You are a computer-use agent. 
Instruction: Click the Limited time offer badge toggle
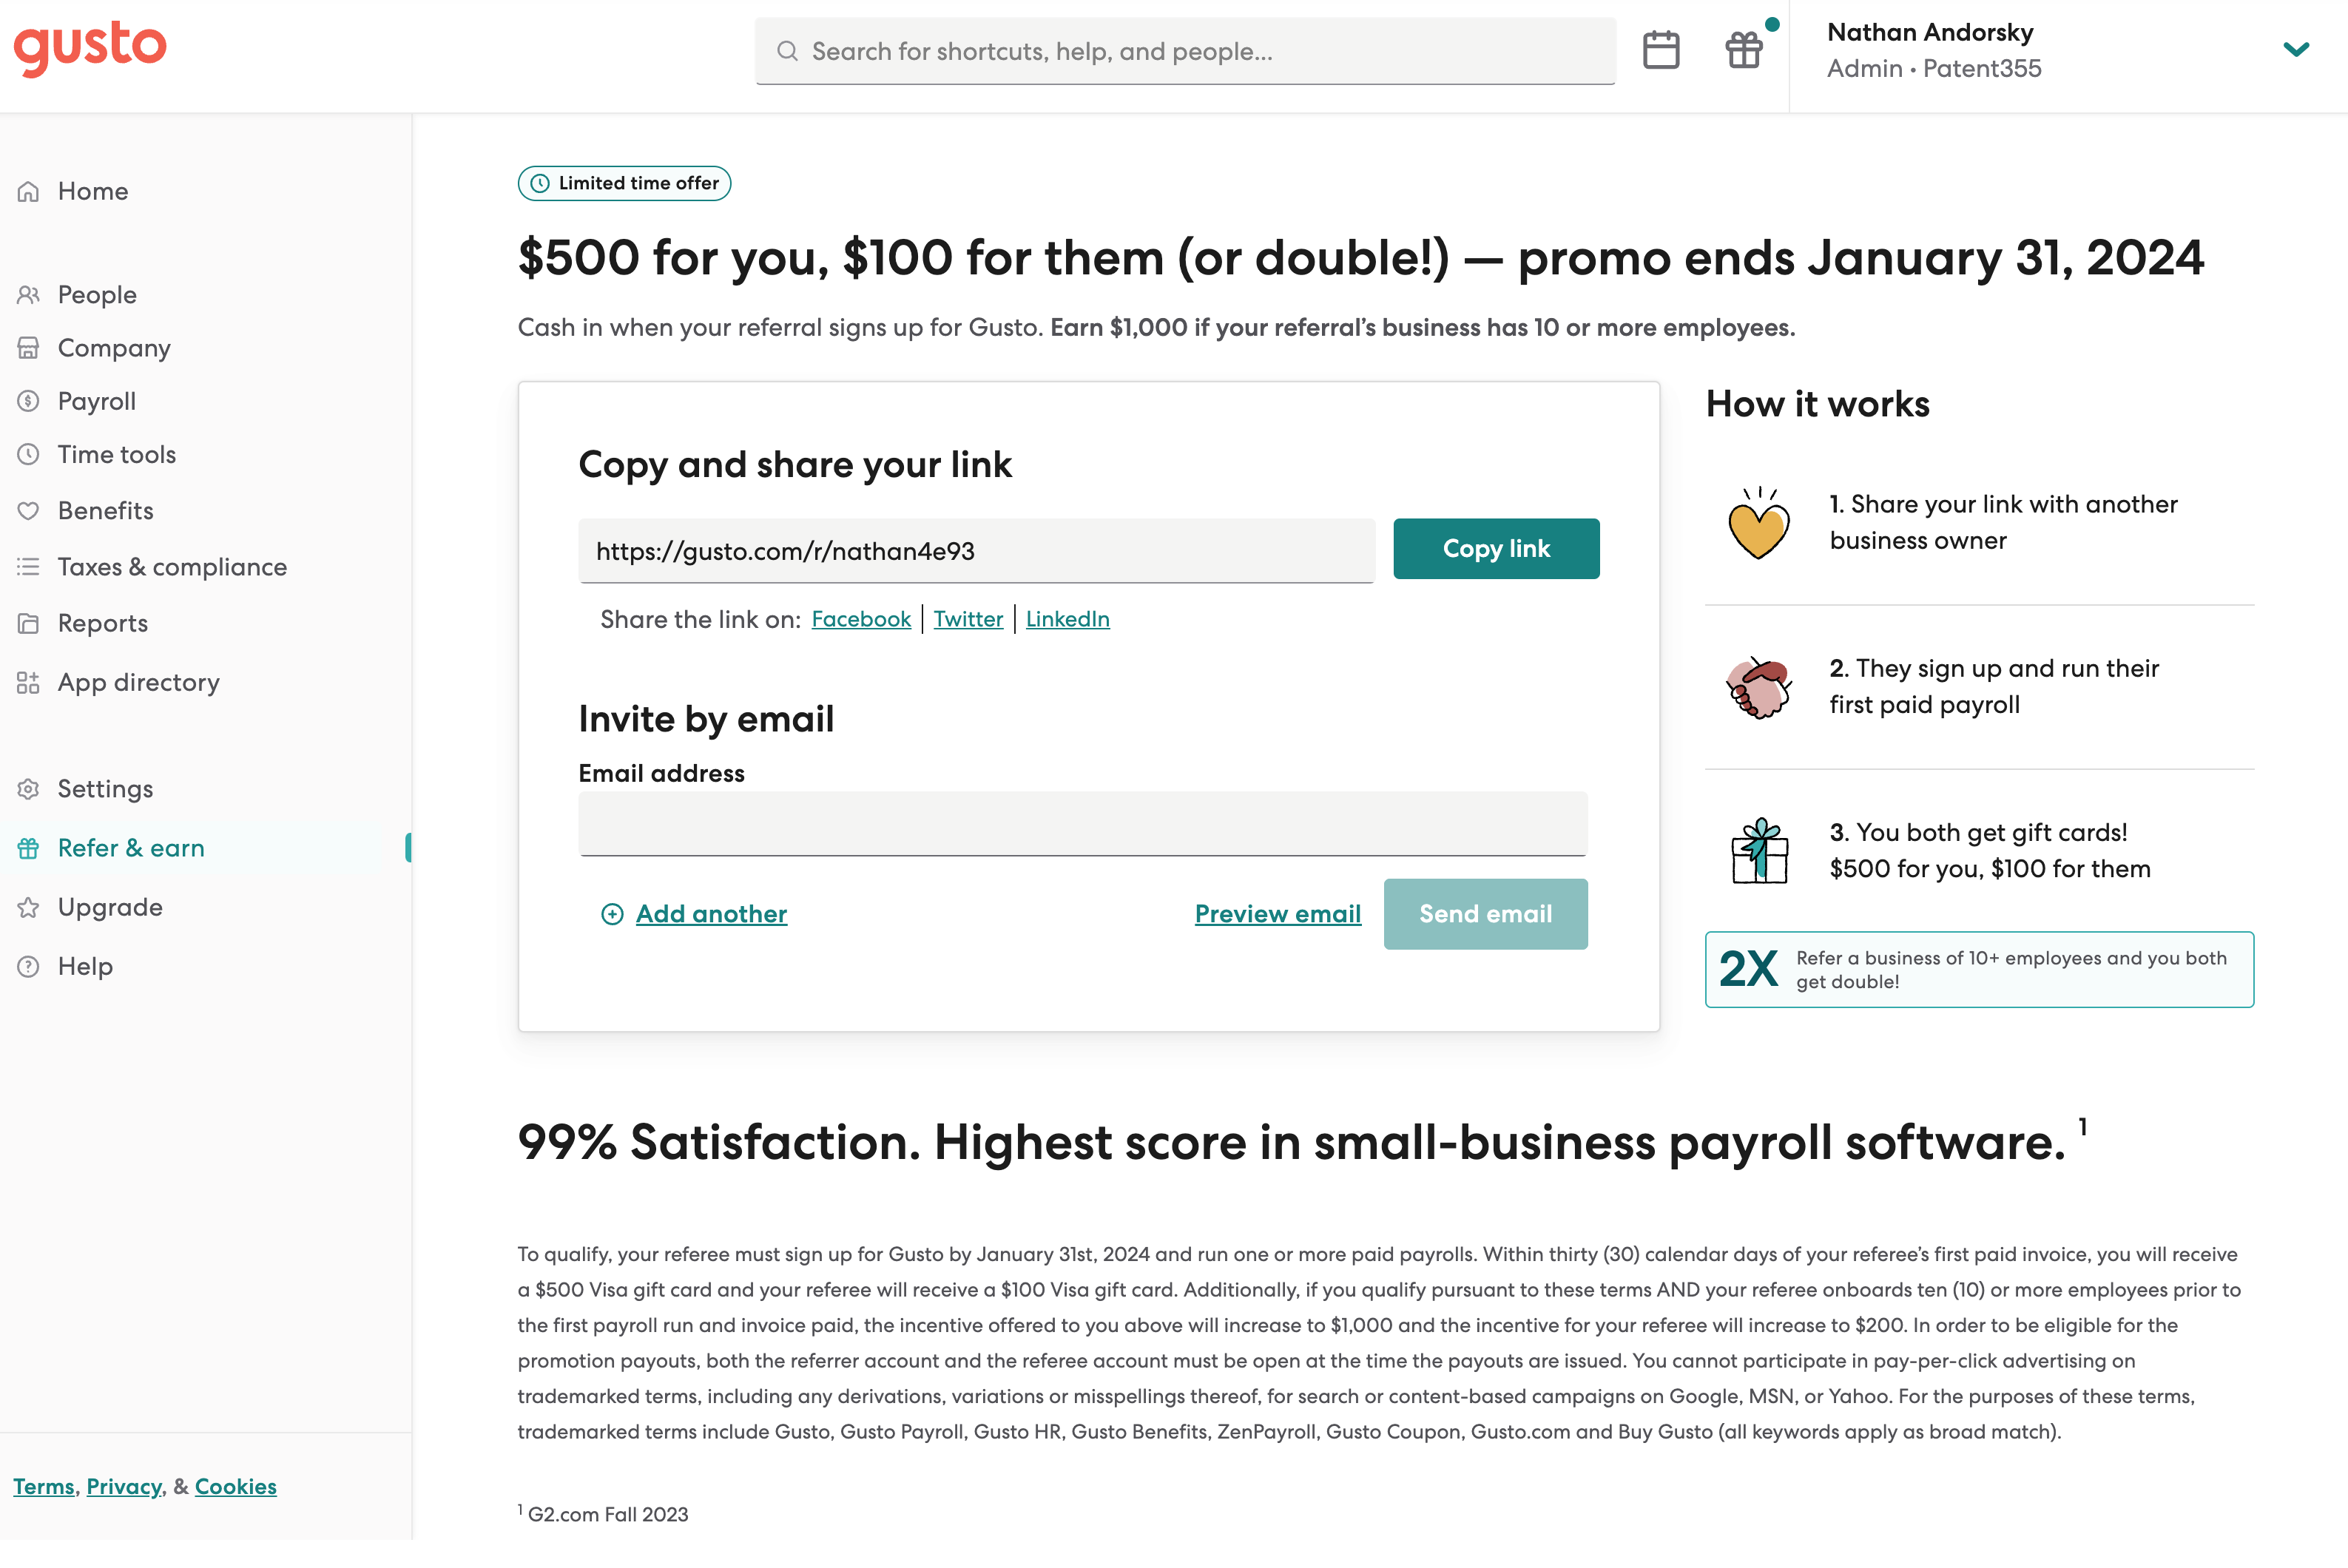click(624, 182)
